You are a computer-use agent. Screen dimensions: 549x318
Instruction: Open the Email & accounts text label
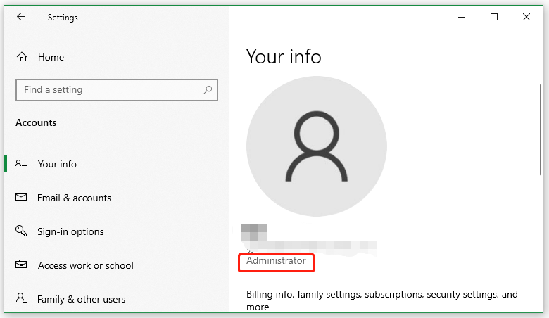[74, 198]
